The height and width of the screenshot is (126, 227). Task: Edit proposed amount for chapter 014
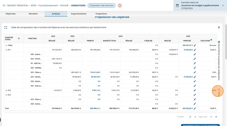pos(195,95)
